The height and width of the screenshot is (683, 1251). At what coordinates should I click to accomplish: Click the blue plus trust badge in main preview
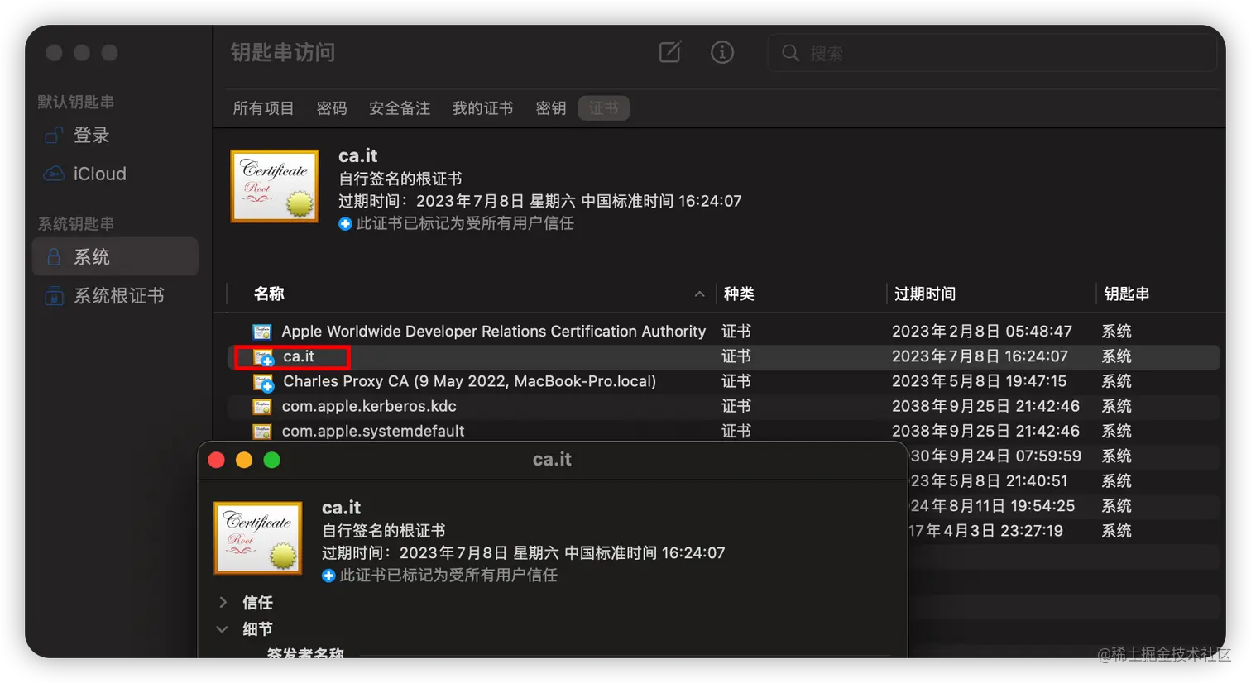coord(345,224)
